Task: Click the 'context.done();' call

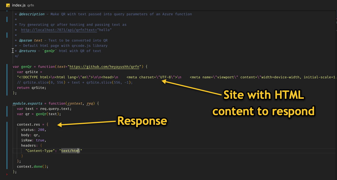Action: pyautogui.click(x=33, y=167)
